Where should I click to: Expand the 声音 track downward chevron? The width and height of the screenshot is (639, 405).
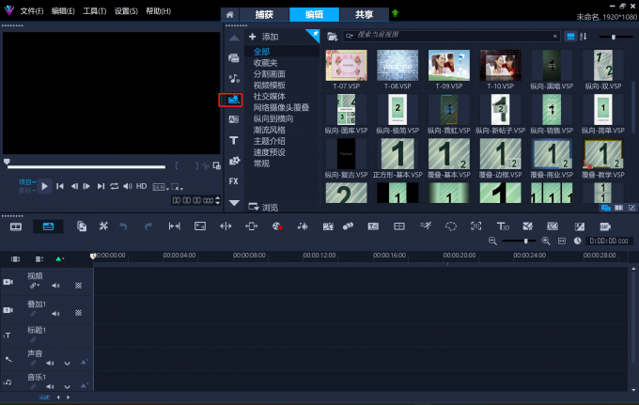(x=67, y=363)
